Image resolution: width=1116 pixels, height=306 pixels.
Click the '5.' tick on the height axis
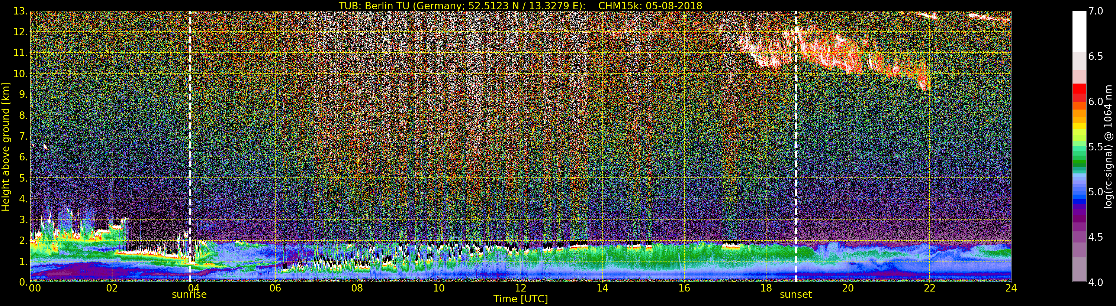pos(23,178)
